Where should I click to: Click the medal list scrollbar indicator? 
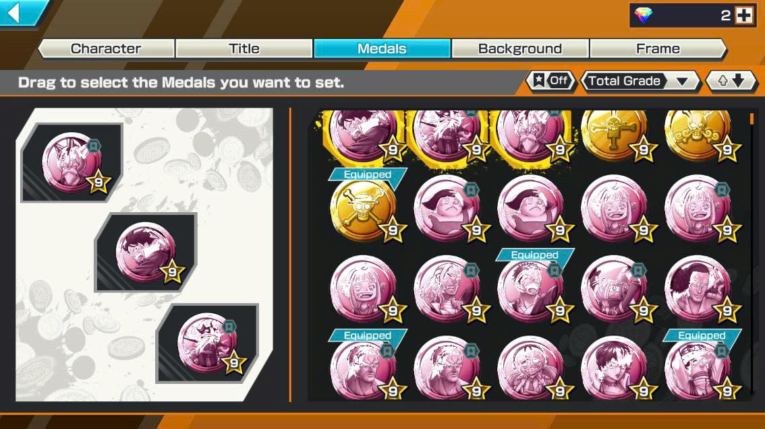click(x=752, y=119)
